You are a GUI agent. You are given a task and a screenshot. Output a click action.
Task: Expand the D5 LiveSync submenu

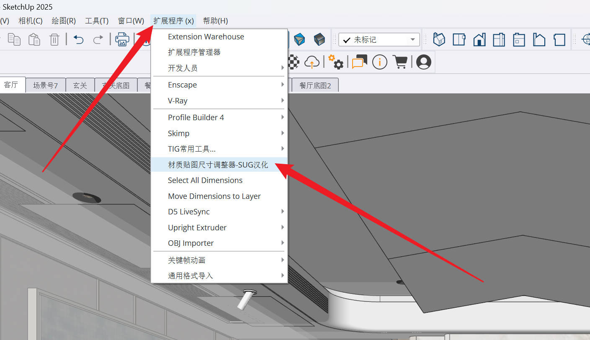[x=219, y=211]
